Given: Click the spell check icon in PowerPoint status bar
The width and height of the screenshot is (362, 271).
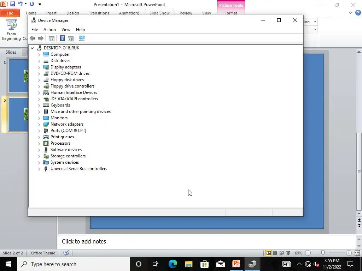Looking at the screenshot, I should 66,253.
